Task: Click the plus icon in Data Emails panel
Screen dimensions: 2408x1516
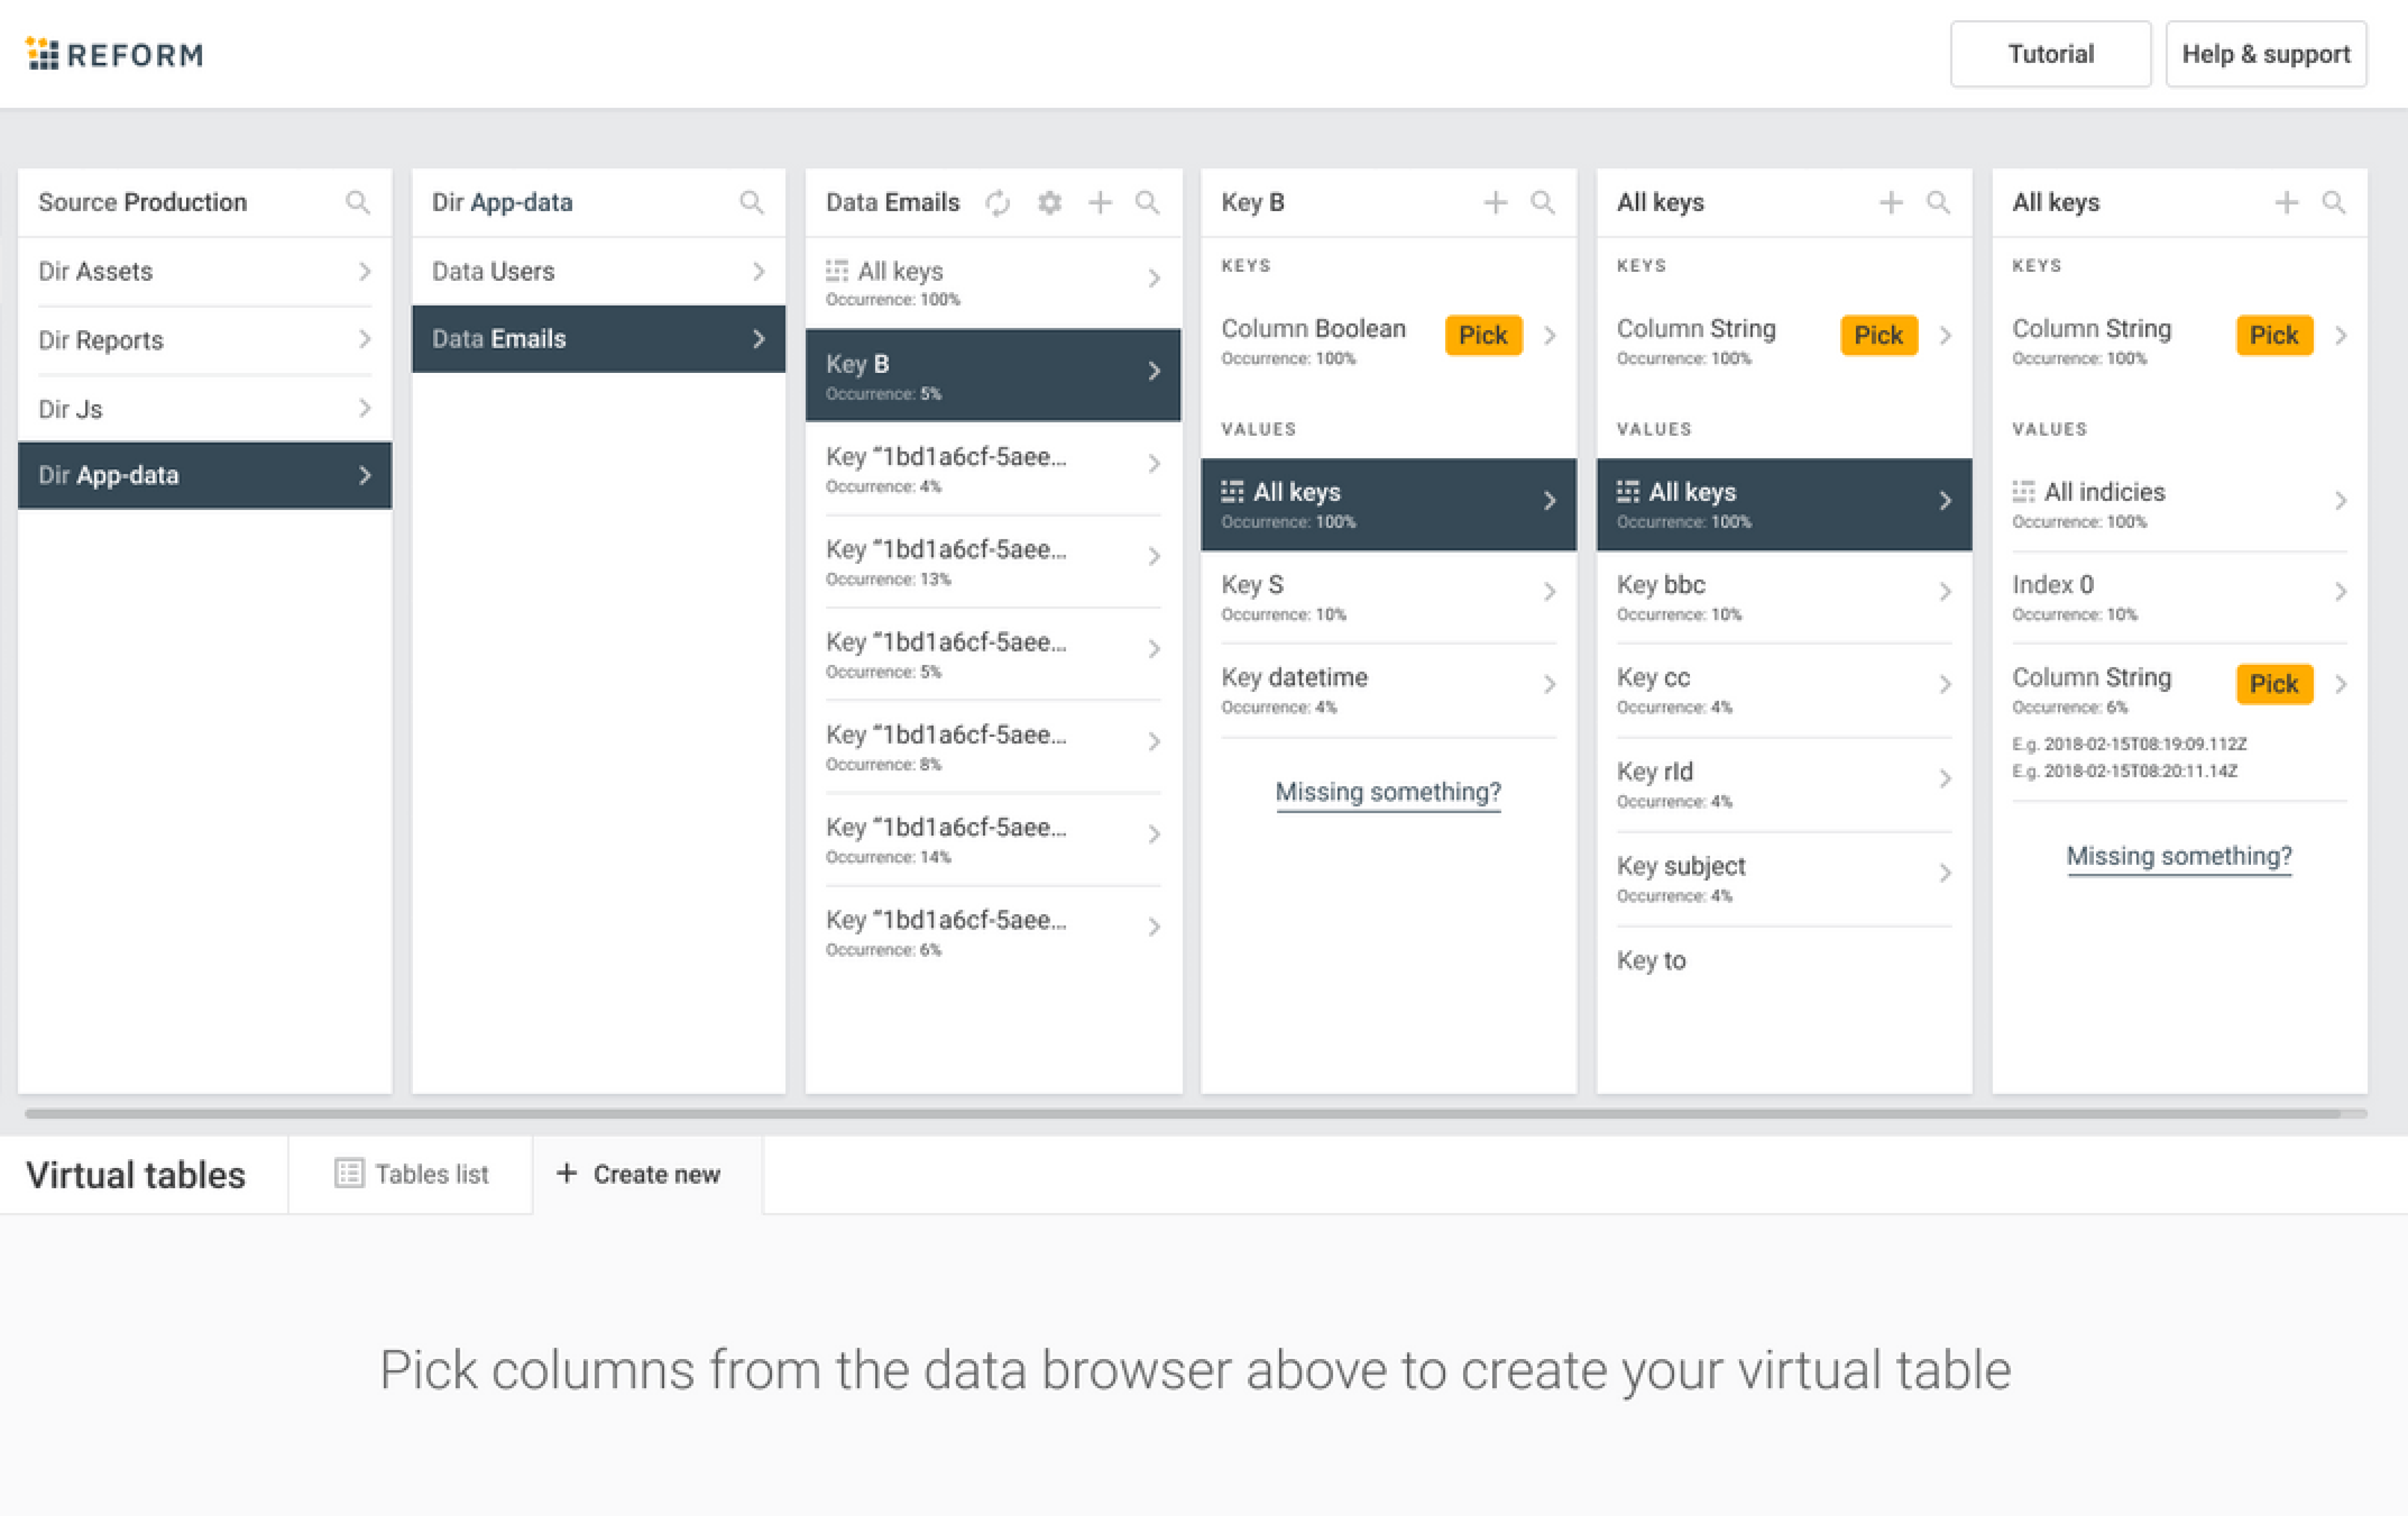Action: [1099, 202]
